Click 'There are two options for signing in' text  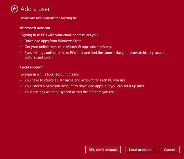[x=48, y=18]
